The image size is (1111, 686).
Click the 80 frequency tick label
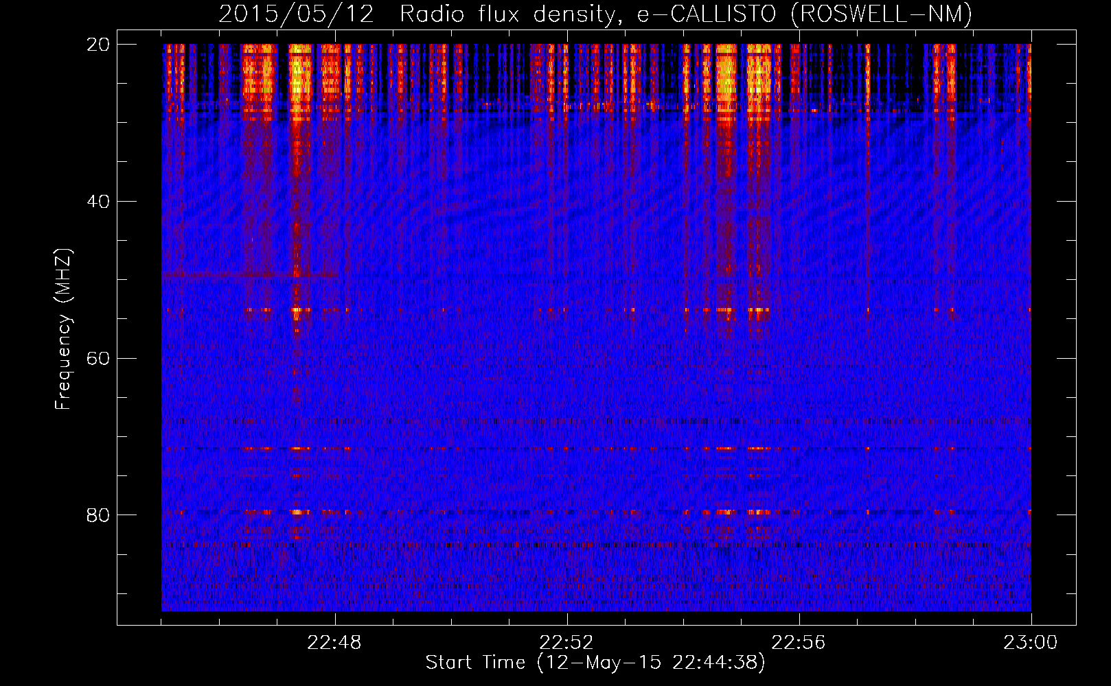click(98, 515)
